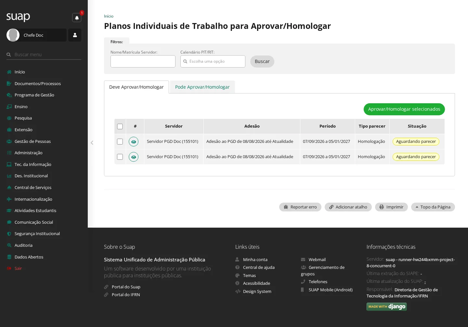Click the Situação column header
Screen dimensions: 468x327
tap(417, 126)
